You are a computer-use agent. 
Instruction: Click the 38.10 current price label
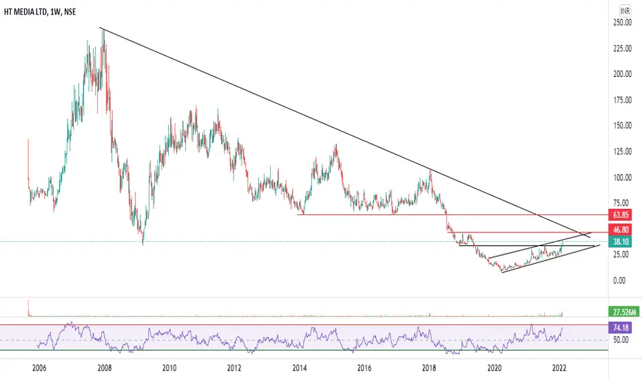pos(621,241)
